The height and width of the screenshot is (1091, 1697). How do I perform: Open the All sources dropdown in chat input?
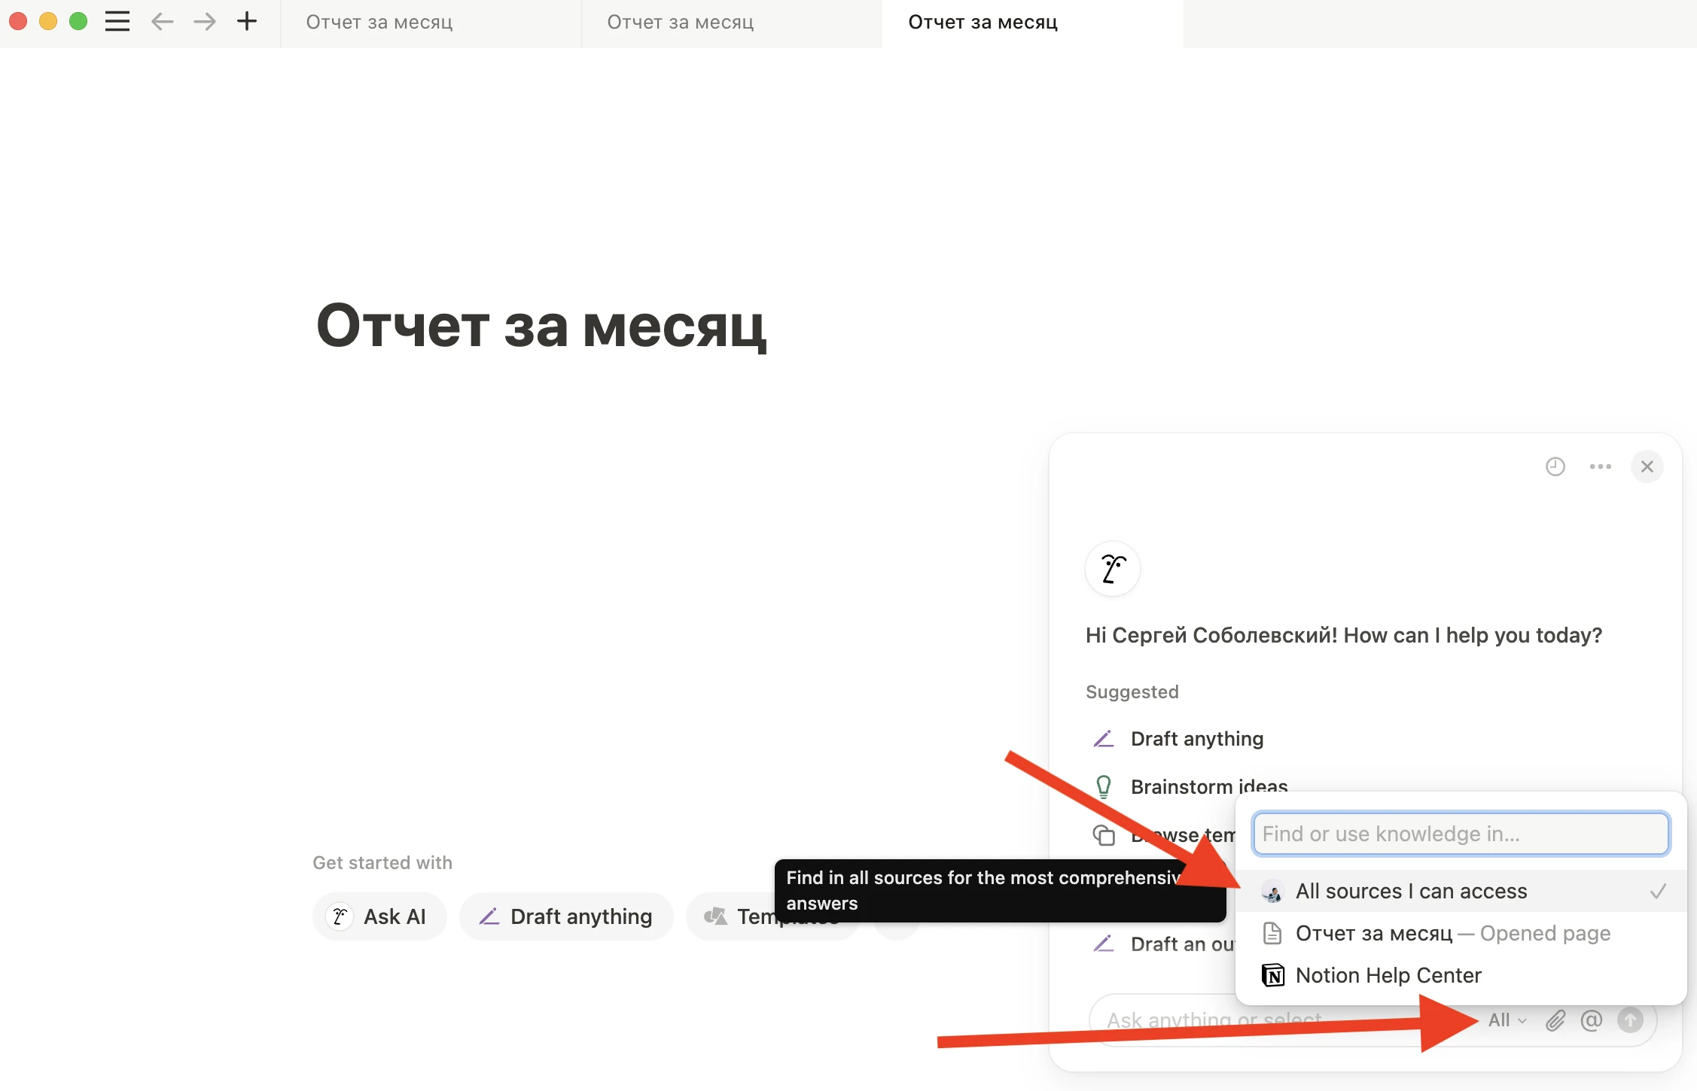click(1507, 1020)
